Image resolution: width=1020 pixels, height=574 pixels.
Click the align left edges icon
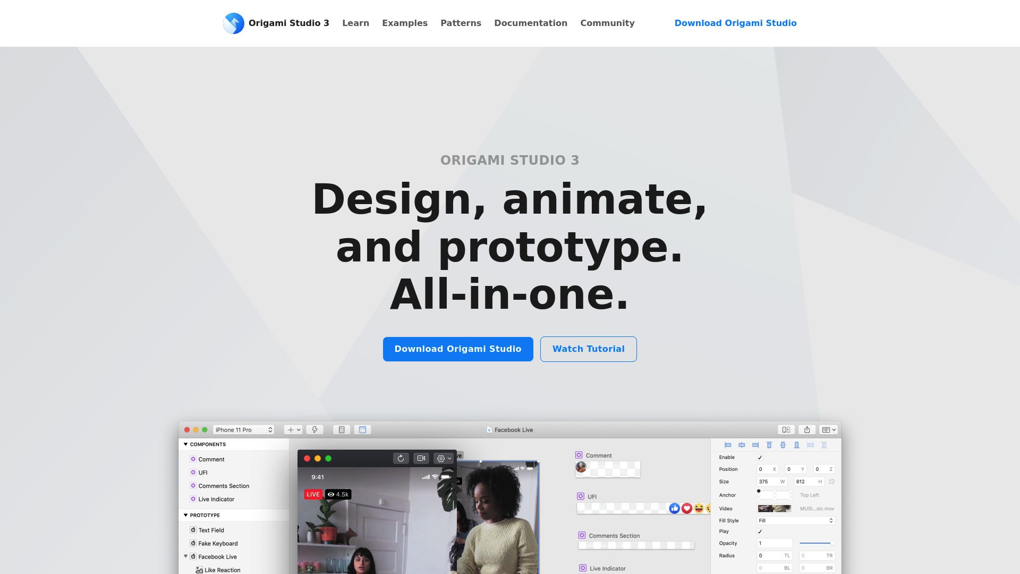click(728, 445)
